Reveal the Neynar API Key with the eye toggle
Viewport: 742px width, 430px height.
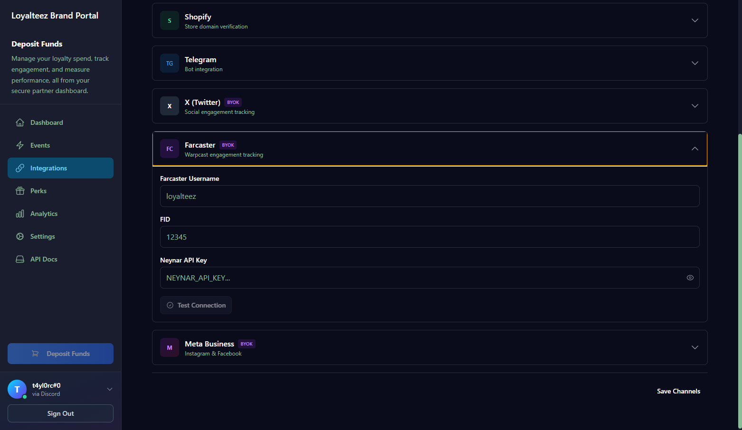[690, 277]
